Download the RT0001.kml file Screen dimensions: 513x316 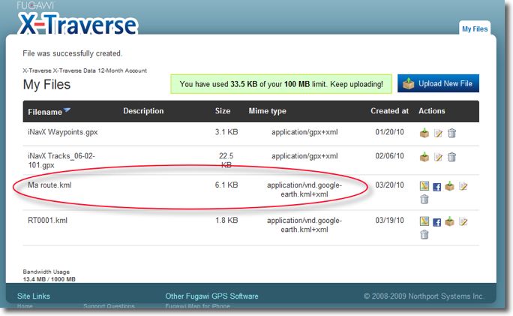pos(449,221)
